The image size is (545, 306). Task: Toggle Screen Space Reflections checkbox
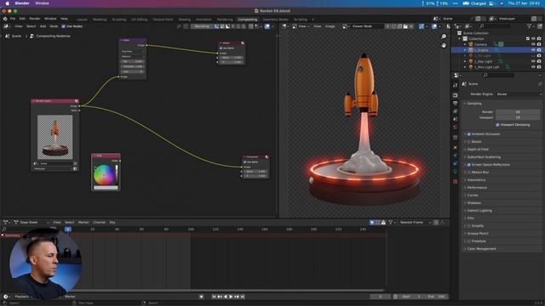click(469, 165)
